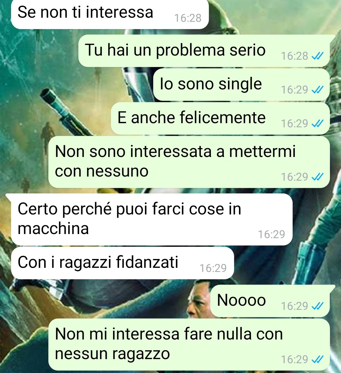Tap the 16:29 timestamp on "Con i ragazzi fidanzati"
Viewport: 341px width, 373px height.
click(213, 268)
